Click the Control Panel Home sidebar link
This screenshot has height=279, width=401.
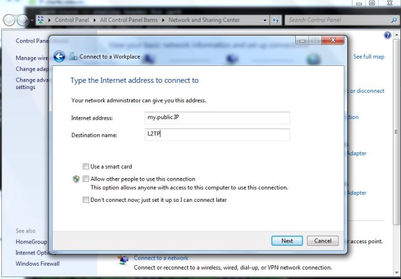coord(32,41)
